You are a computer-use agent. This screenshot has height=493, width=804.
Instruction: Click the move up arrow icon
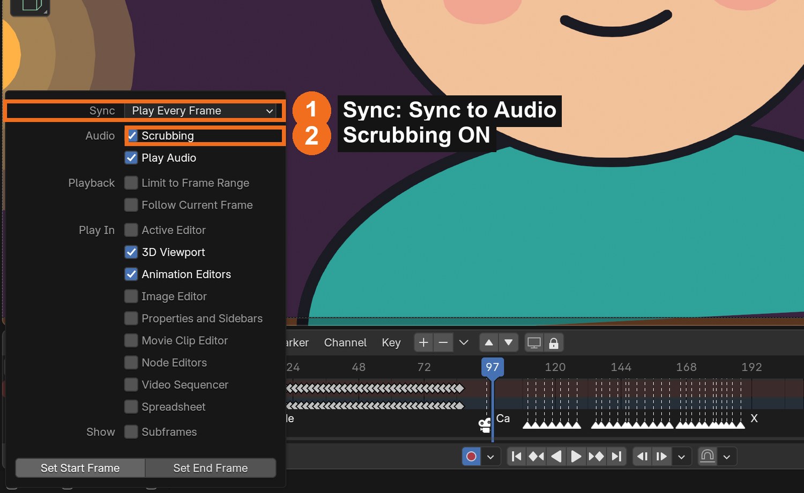489,343
